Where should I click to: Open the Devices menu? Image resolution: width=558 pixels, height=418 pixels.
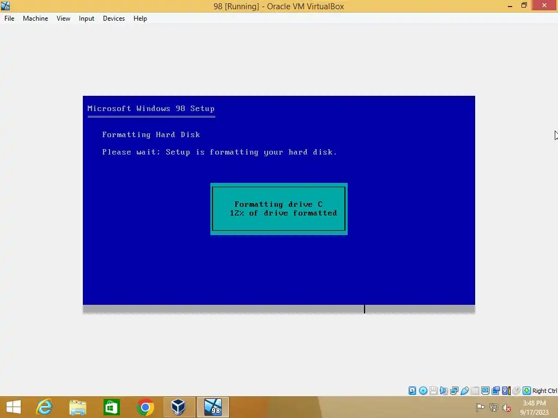tap(114, 19)
